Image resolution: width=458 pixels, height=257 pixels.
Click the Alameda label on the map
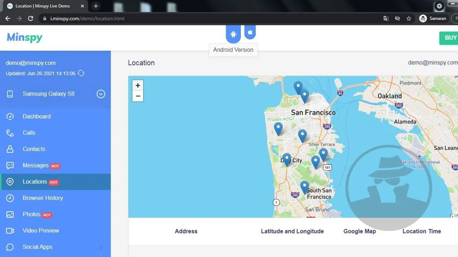[405, 122]
